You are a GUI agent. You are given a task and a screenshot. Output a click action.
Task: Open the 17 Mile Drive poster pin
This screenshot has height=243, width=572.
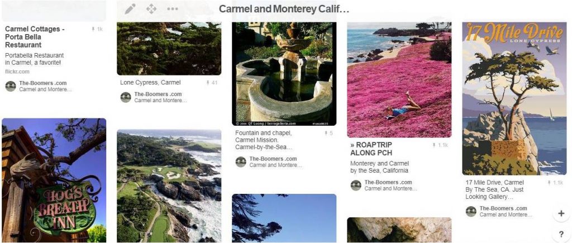tap(514, 98)
